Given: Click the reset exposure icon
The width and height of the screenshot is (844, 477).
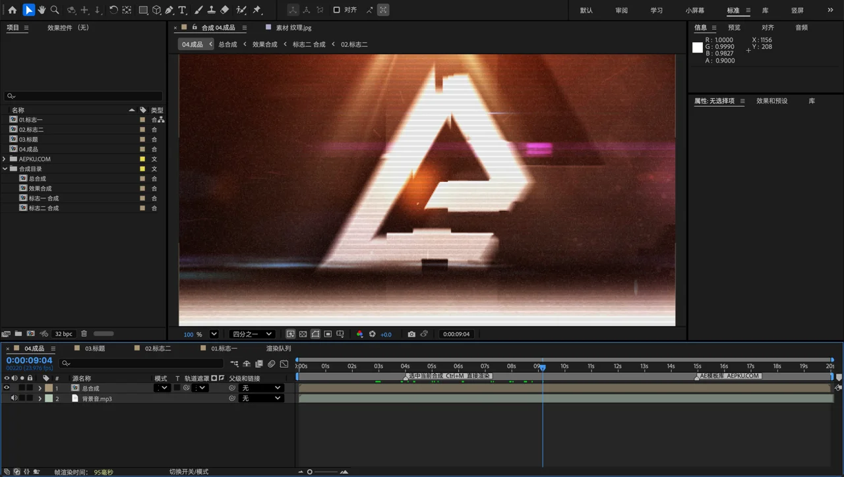Looking at the screenshot, I should pos(373,334).
